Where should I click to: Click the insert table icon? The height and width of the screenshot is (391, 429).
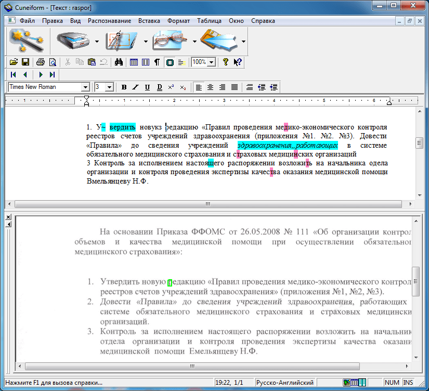tap(134, 62)
